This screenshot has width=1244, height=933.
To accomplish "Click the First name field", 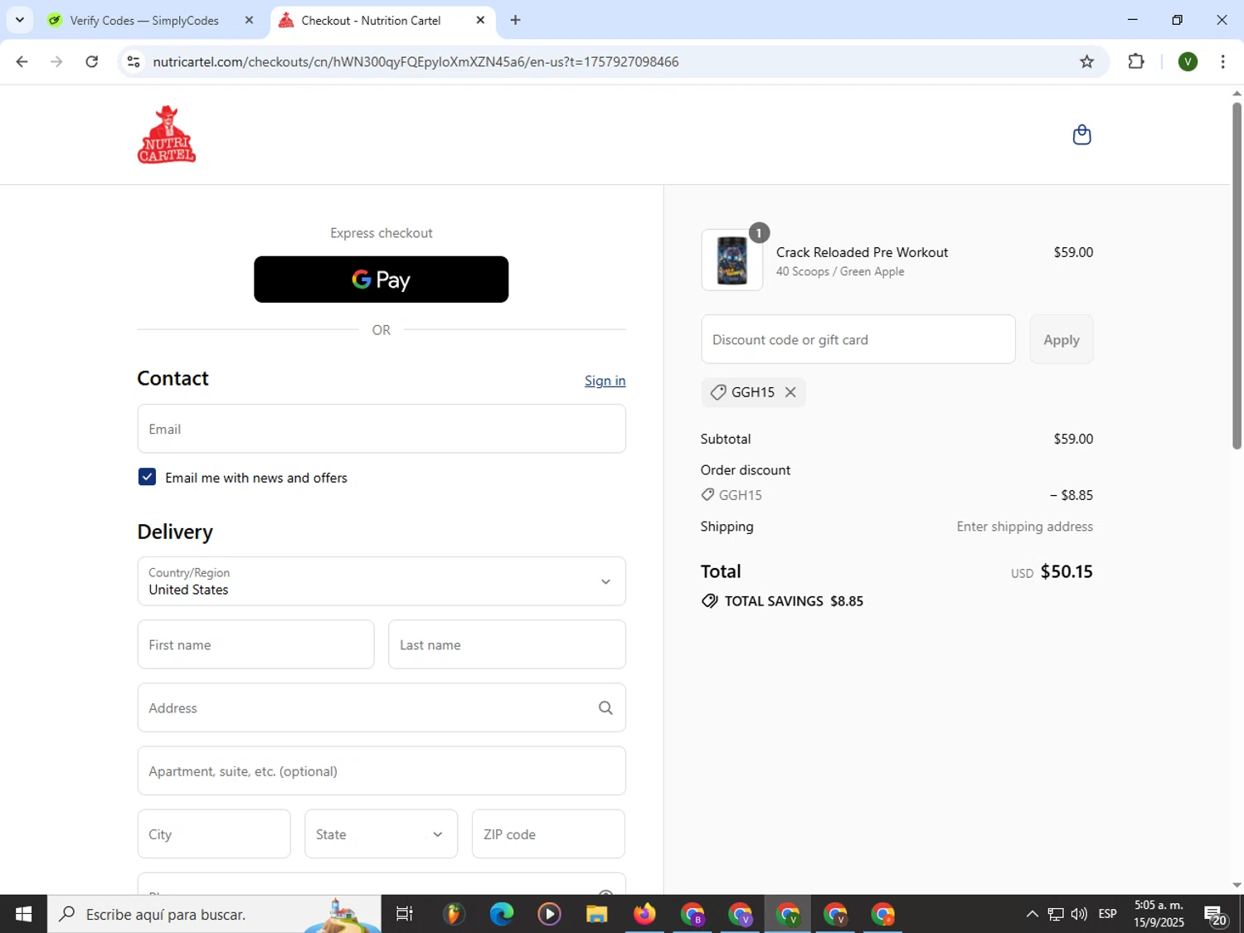I will [255, 644].
